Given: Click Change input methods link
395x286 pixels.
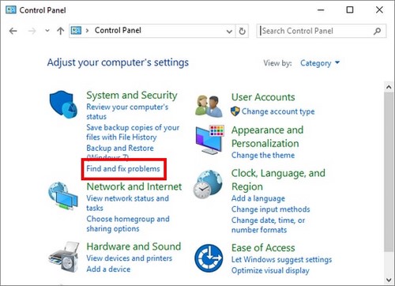Looking at the screenshot, I should (270, 209).
